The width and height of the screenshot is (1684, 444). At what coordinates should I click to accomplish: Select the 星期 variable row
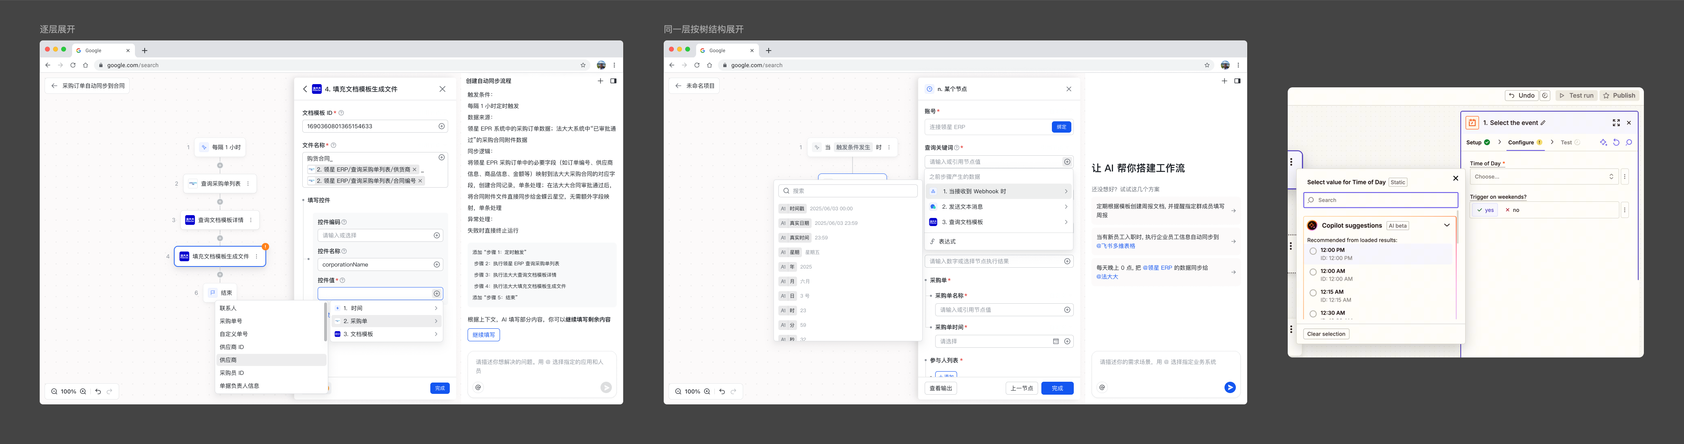pyautogui.click(x=848, y=252)
